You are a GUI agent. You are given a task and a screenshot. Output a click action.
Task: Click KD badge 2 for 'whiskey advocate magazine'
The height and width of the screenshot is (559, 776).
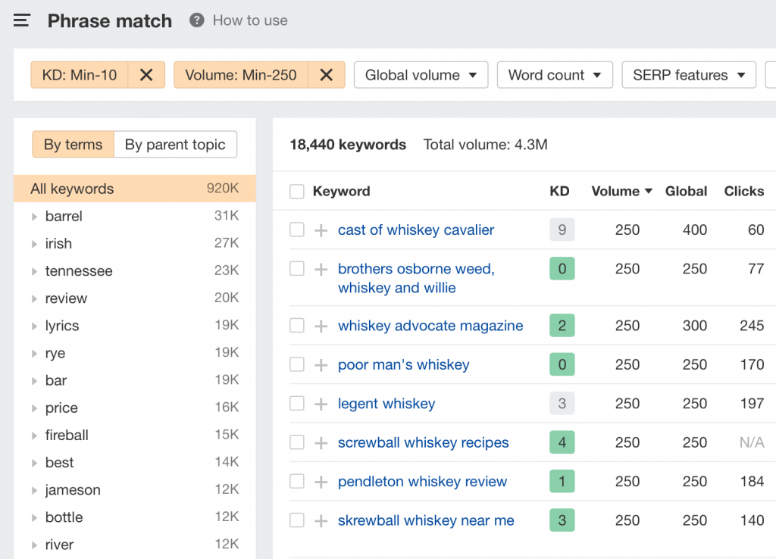point(562,326)
